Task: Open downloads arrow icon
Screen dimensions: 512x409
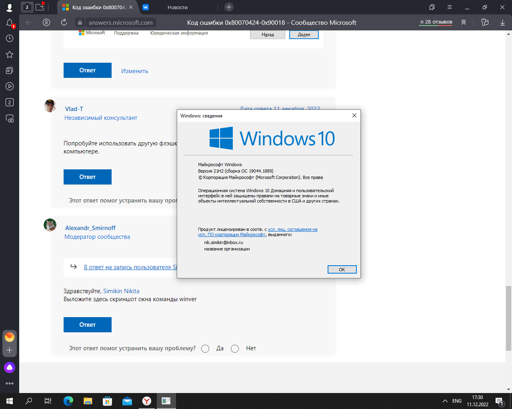Action: tap(503, 22)
